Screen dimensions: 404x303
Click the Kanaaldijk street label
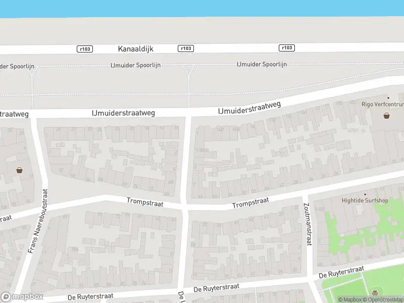click(135, 49)
